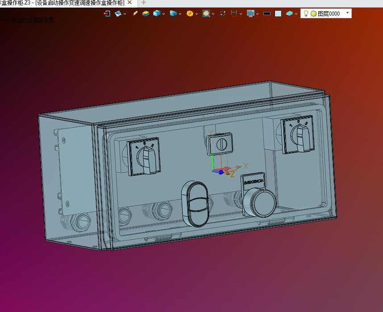The image size is (383, 312).
Task: Click the view orientation icon
Action: tap(118, 13)
